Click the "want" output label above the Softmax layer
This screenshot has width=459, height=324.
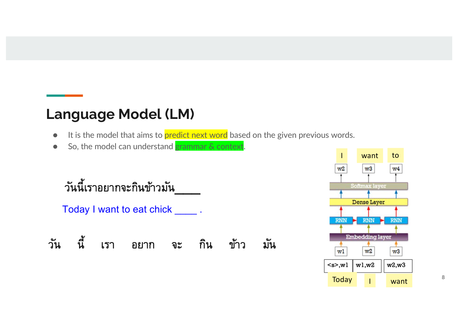coord(370,156)
